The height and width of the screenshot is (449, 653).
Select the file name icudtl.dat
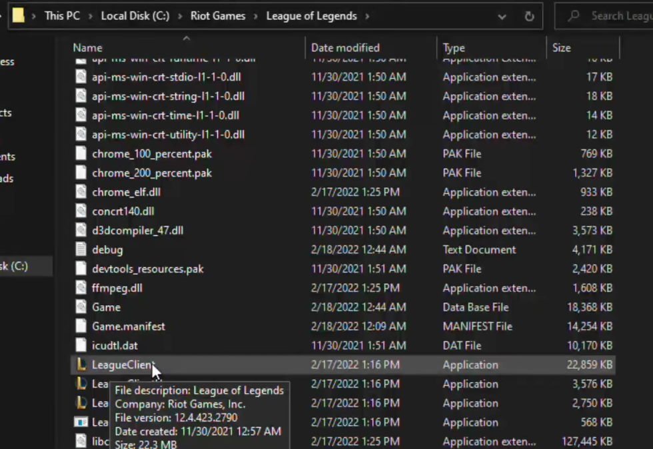(115, 345)
